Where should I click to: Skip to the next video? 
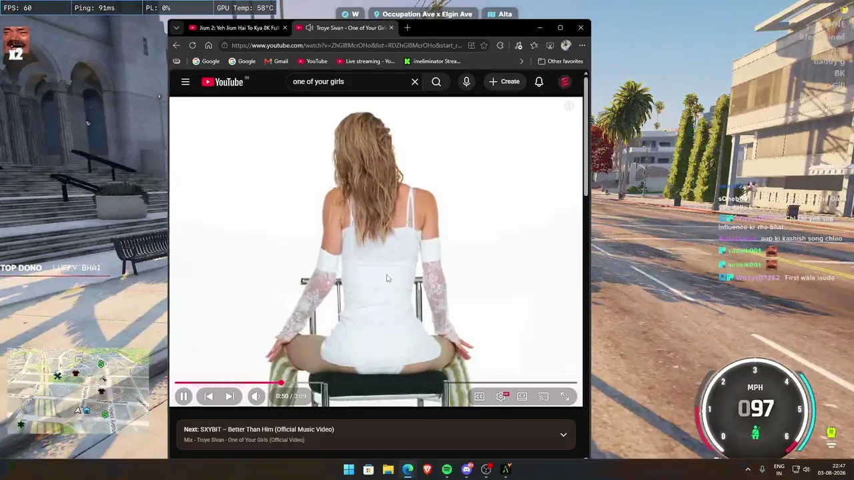230,397
